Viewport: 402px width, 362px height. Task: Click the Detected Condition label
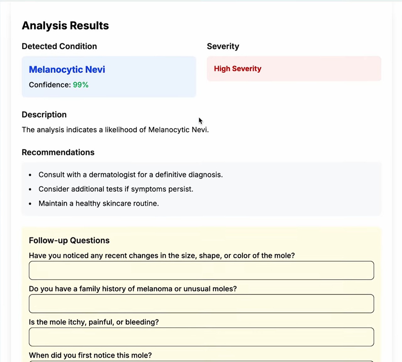[59, 46]
